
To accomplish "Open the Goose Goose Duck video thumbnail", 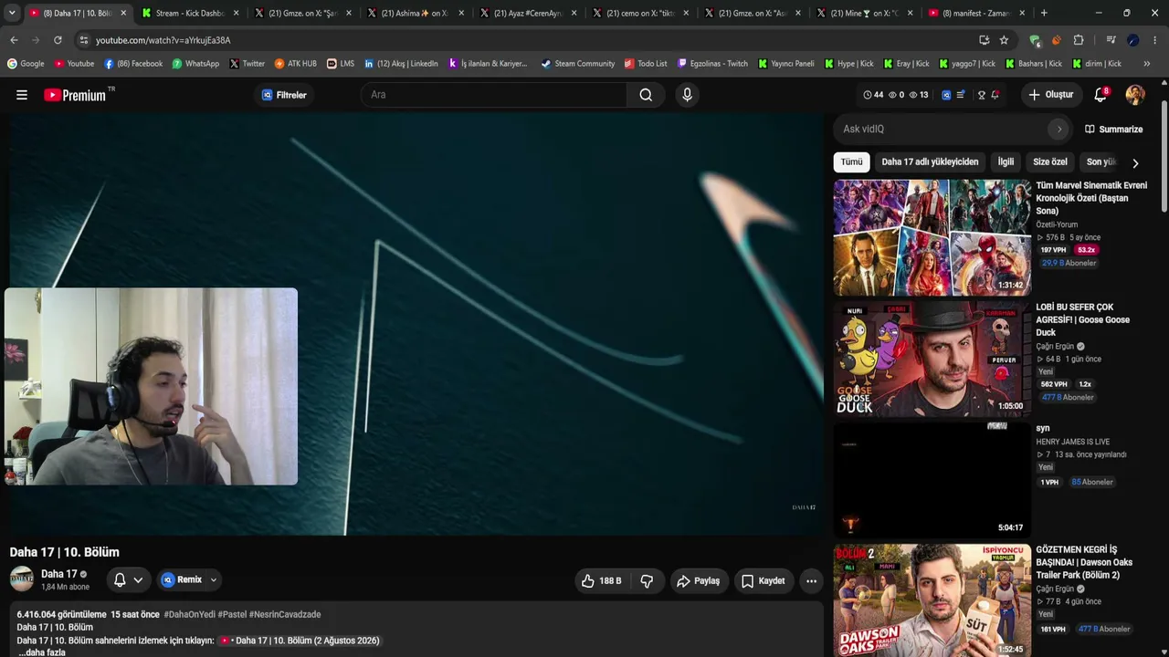I will [x=932, y=359].
